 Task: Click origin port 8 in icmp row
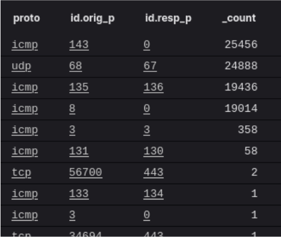[72, 108]
